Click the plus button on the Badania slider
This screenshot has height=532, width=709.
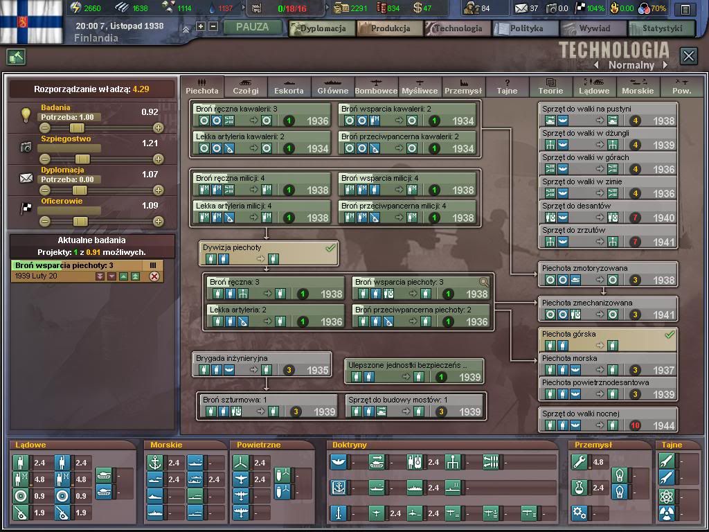click(159, 128)
